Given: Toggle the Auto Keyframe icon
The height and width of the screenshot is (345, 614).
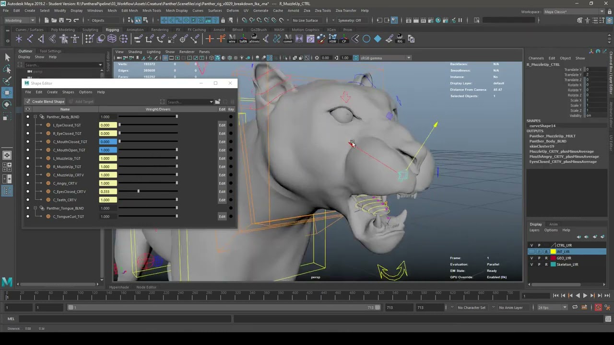Looking at the screenshot, I should coord(598,307).
